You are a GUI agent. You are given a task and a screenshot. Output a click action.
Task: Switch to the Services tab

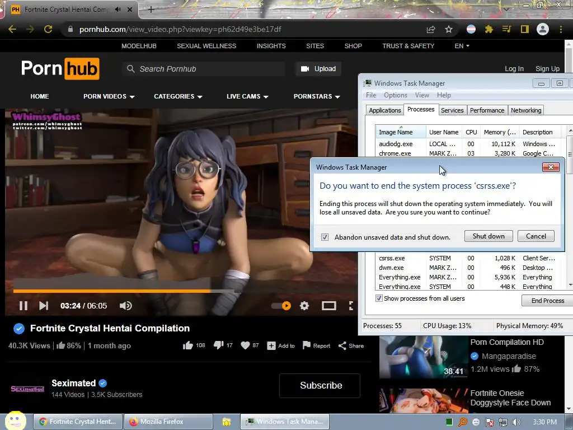tap(452, 110)
